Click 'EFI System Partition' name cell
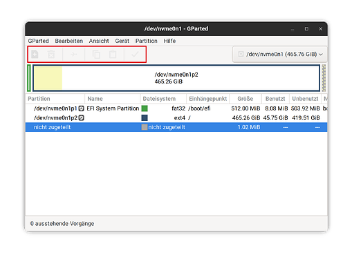 click(113, 108)
